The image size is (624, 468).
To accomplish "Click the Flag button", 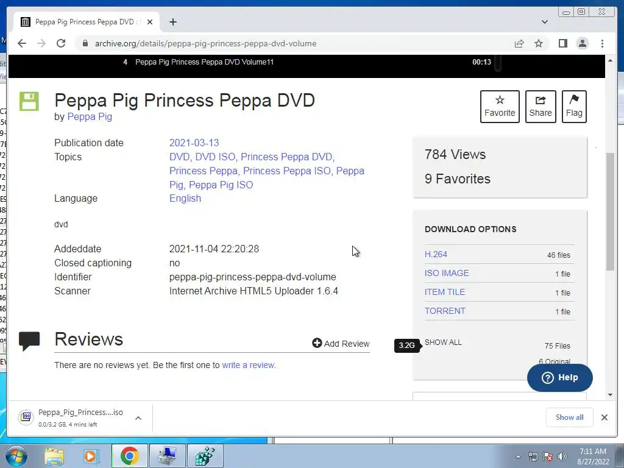I will pyautogui.click(x=574, y=107).
